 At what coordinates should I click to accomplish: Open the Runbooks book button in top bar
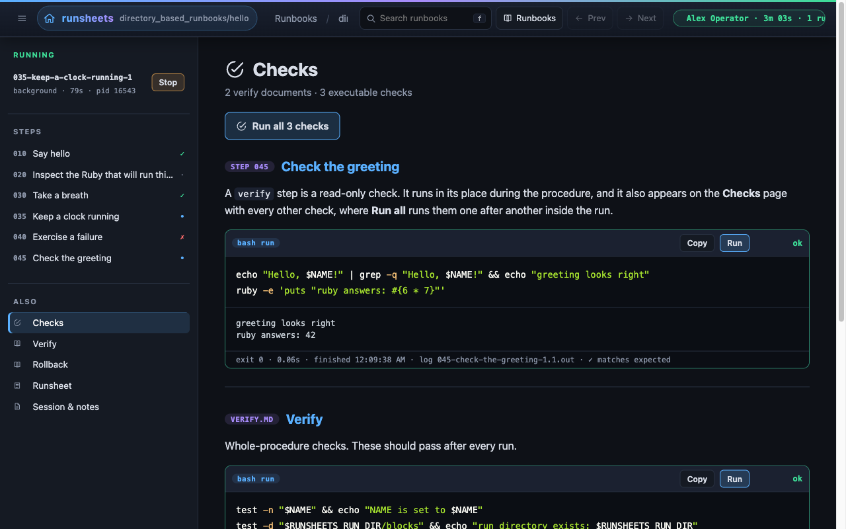[529, 19]
